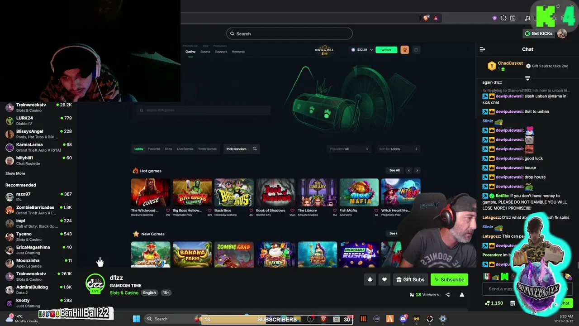579x326 pixels.
Task: Open the Chrome-like settings gear taskbar icon
Action: [443, 319]
